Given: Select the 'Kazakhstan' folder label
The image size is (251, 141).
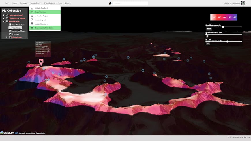Looking at the screenshot, I should coord(14,21).
